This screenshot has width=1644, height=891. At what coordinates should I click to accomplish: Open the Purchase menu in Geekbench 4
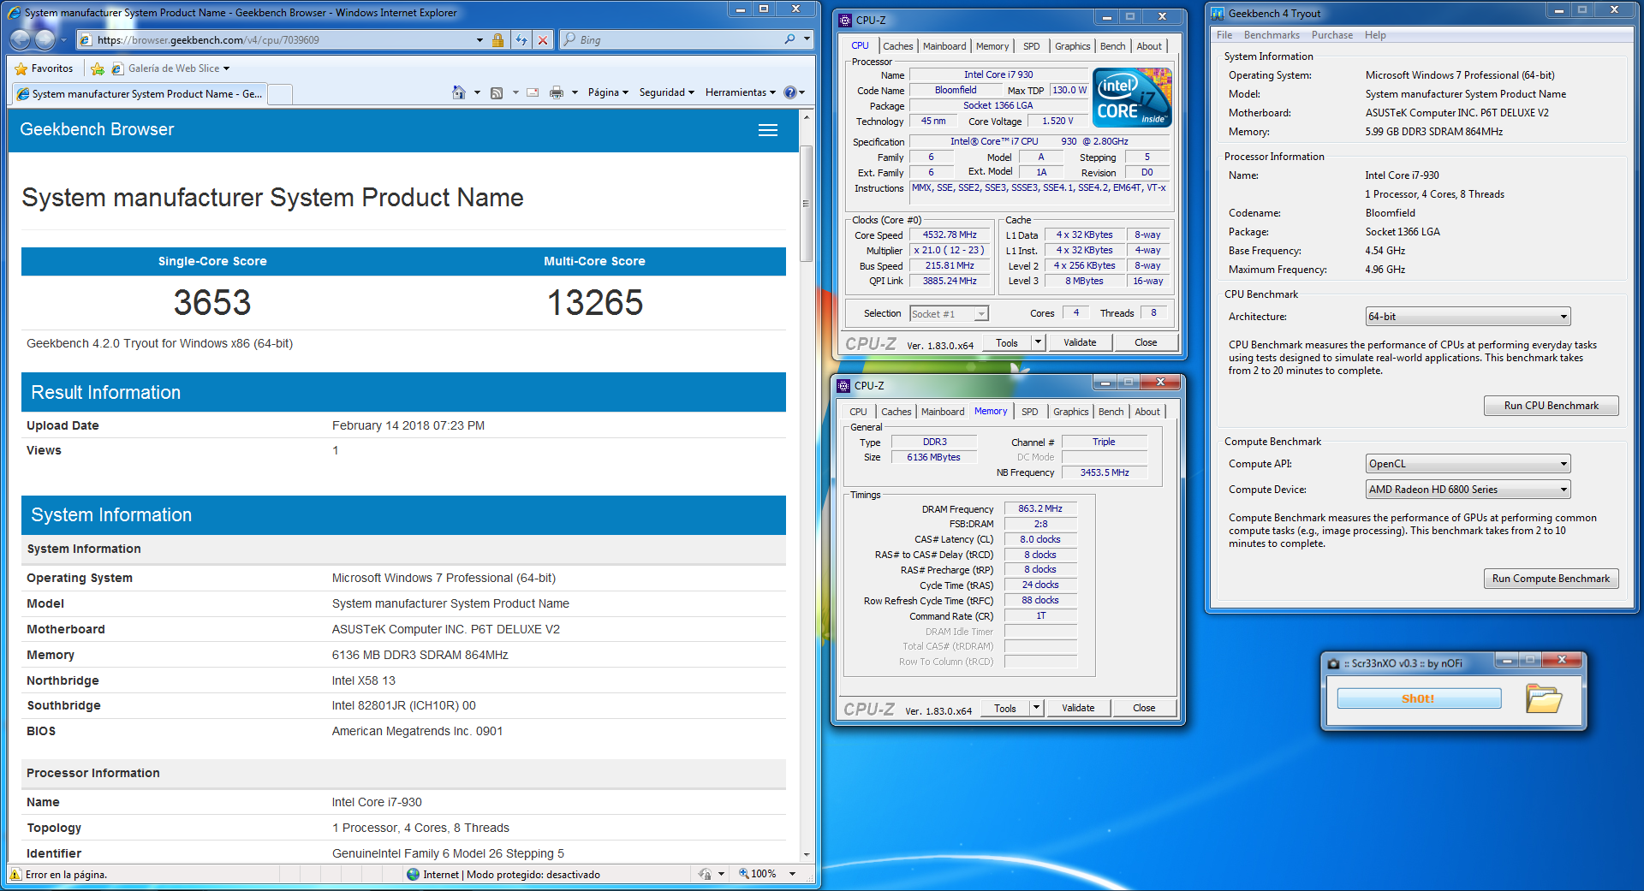tap(1332, 35)
